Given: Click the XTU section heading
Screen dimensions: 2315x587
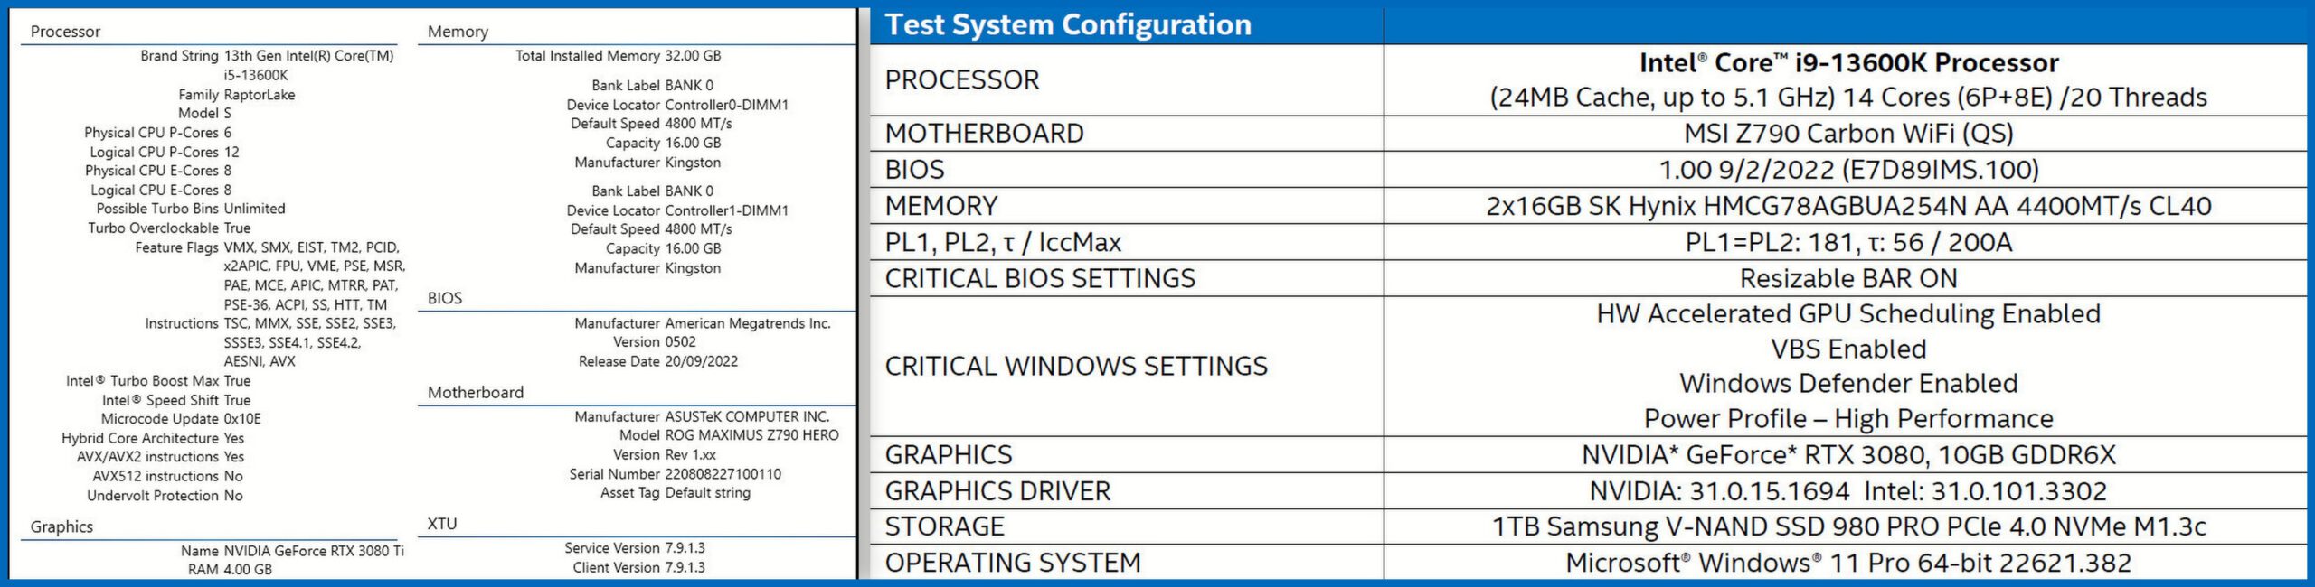Looking at the screenshot, I should tap(442, 524).
